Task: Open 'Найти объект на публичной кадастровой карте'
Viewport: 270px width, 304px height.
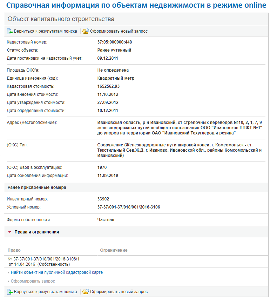Action: pyautogui.click(x=57, y=272)
